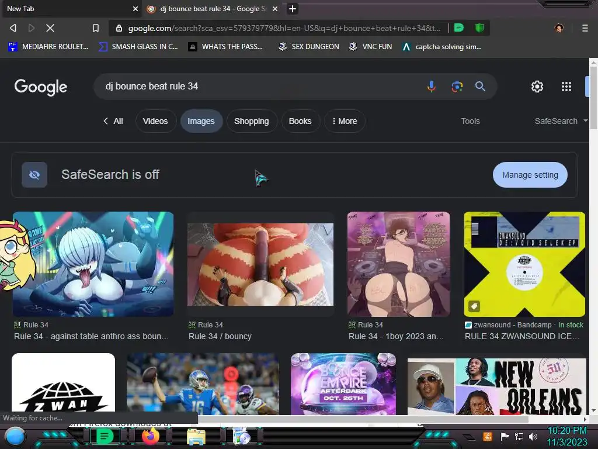Click the scroll-down arrow of vertical scrollbar
The height and width of the screenshot is (449, 598).
(593, 411)
